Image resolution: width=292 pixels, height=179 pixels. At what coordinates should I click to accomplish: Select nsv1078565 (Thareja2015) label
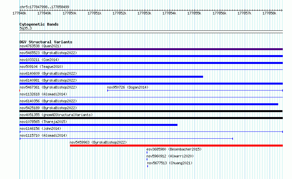(x=43, y=122)
